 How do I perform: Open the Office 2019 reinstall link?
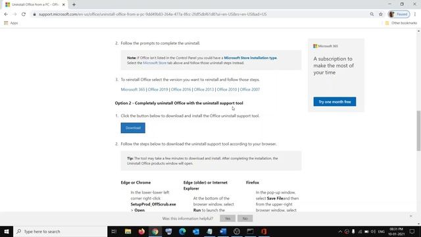(x=158, y=90)
